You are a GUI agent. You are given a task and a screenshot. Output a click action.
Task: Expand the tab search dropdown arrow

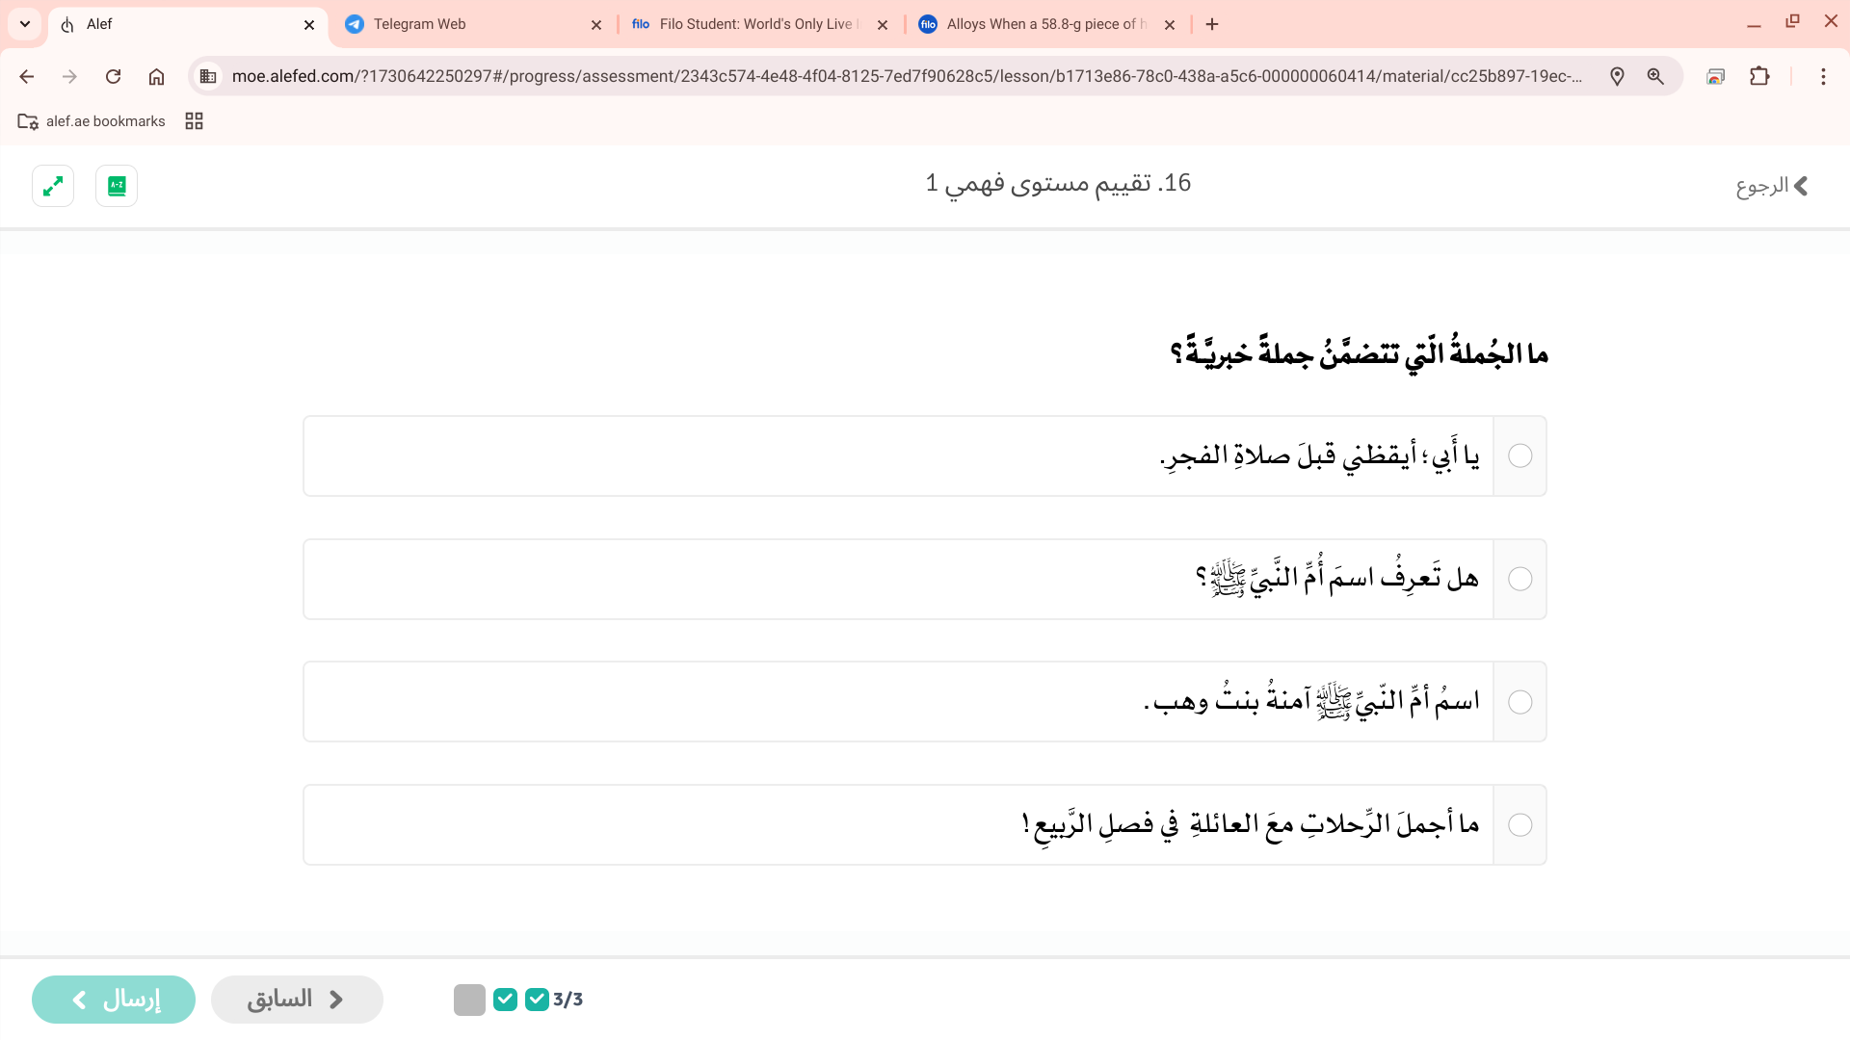click(x=25, y=24)
